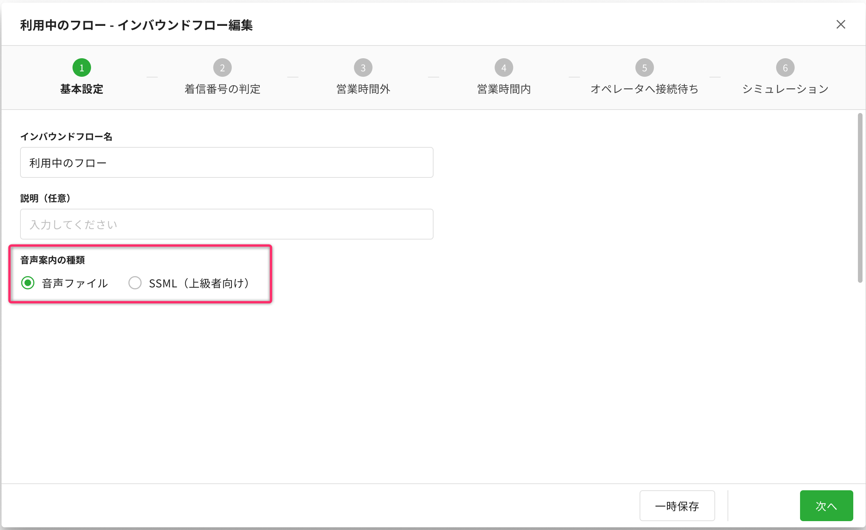The height and width of the screenshot is (530, 866).
Task: Jump to step 5 オペレータへ接続待ち
Action: click(645, 77)
